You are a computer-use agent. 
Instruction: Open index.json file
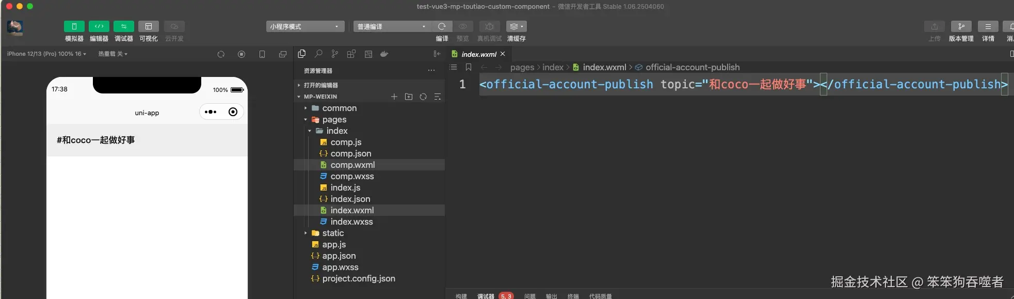[369, 199]
